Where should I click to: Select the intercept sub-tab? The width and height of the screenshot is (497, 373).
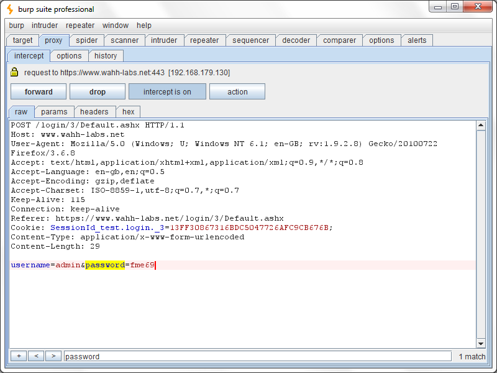(x=29, y=56)
